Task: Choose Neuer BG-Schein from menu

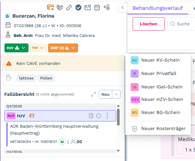Action: (x=158, y=112)
